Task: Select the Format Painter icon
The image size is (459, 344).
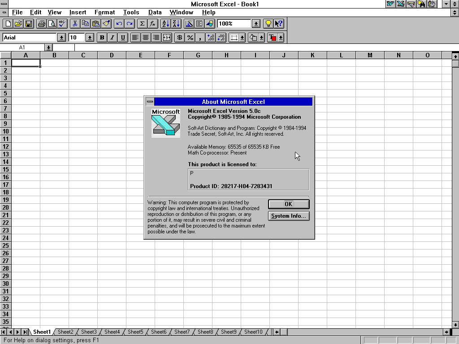Action: click(x=106, y=24)
